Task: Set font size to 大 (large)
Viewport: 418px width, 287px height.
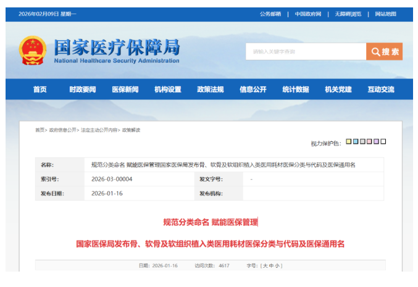Action: click(265, 266)
